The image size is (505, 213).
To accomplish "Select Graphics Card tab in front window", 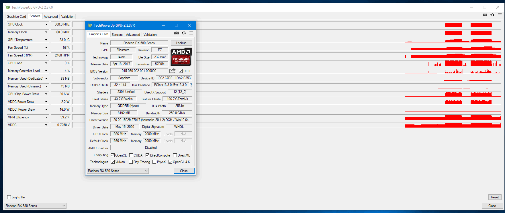I will 99,34.
